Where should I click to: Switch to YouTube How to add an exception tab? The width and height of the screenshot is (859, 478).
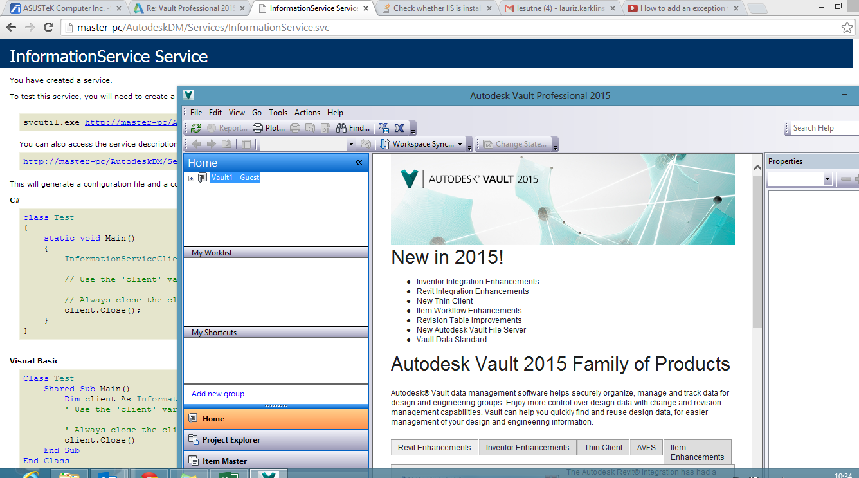tap(683, 8)
